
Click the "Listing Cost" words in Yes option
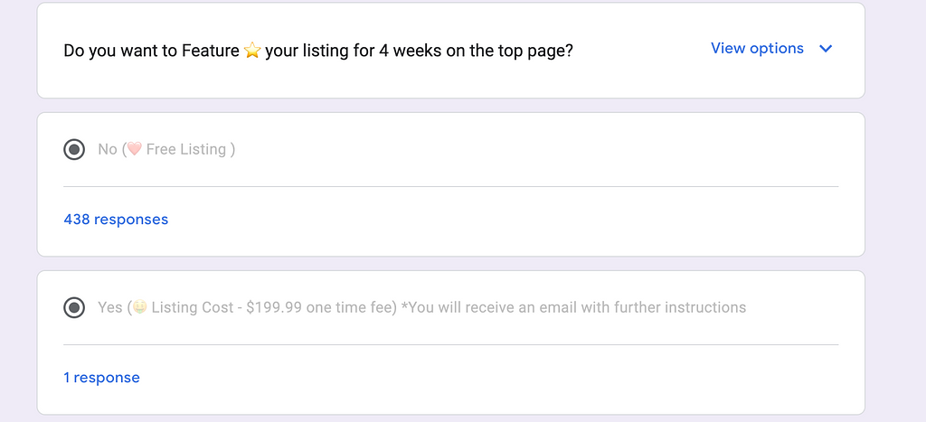pyautogui.click(x=193, y=307)
